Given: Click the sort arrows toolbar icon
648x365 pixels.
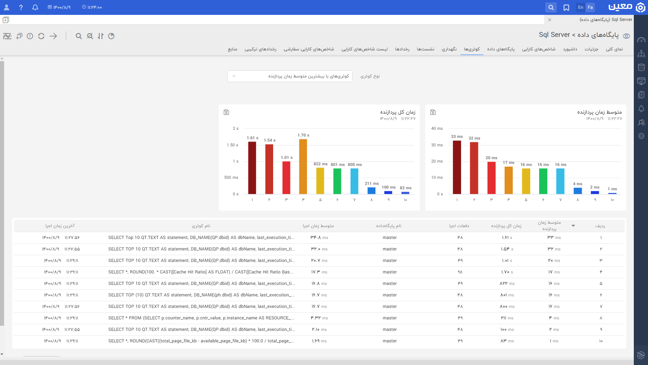Looking at the screenshot, I should tap(101, 36).
